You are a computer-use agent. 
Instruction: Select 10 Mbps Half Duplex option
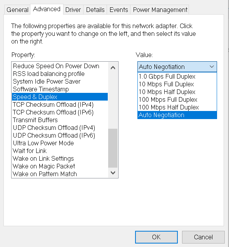click(177, 92)
